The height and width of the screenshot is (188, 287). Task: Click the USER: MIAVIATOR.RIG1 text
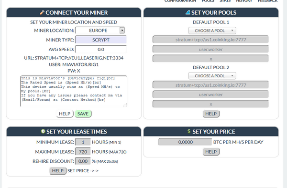pos(74,64)
